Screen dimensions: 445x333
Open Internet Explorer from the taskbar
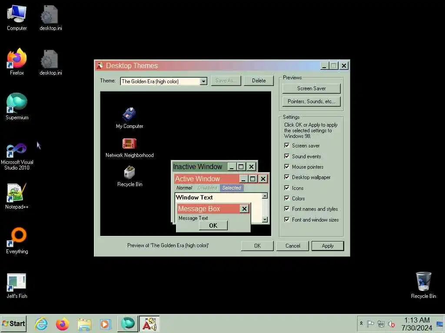pyautogui.click(x=41, y=323)
